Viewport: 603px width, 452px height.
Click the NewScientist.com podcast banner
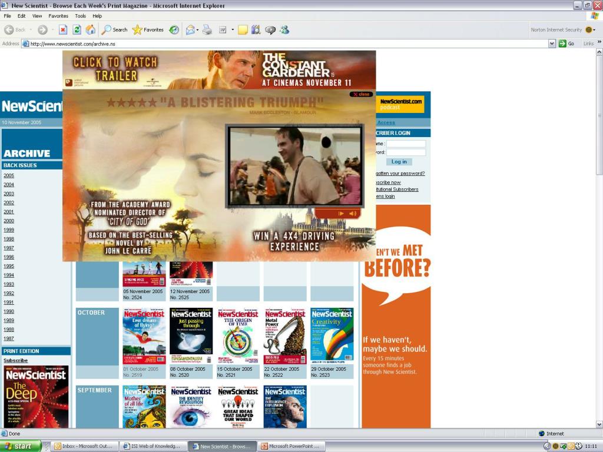pyautogui.click(x=400, y=104)
